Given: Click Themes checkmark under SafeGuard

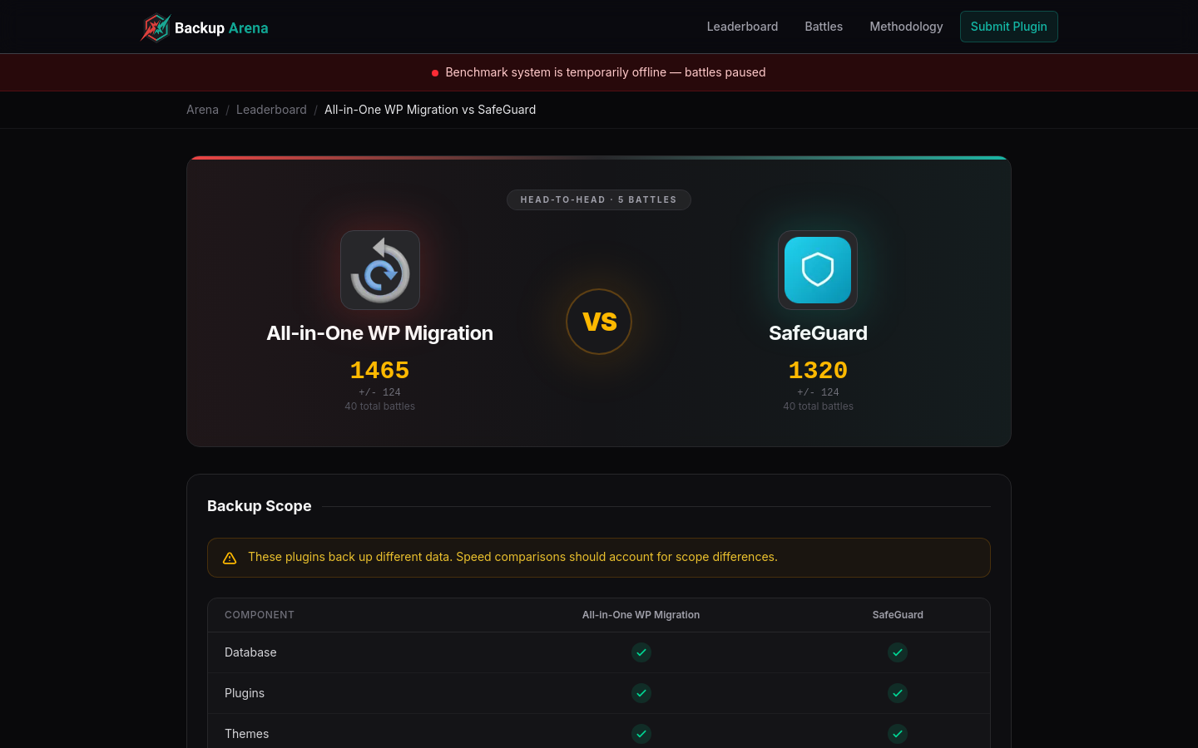Looking at the screenshot, I should [x=898, y=734].
